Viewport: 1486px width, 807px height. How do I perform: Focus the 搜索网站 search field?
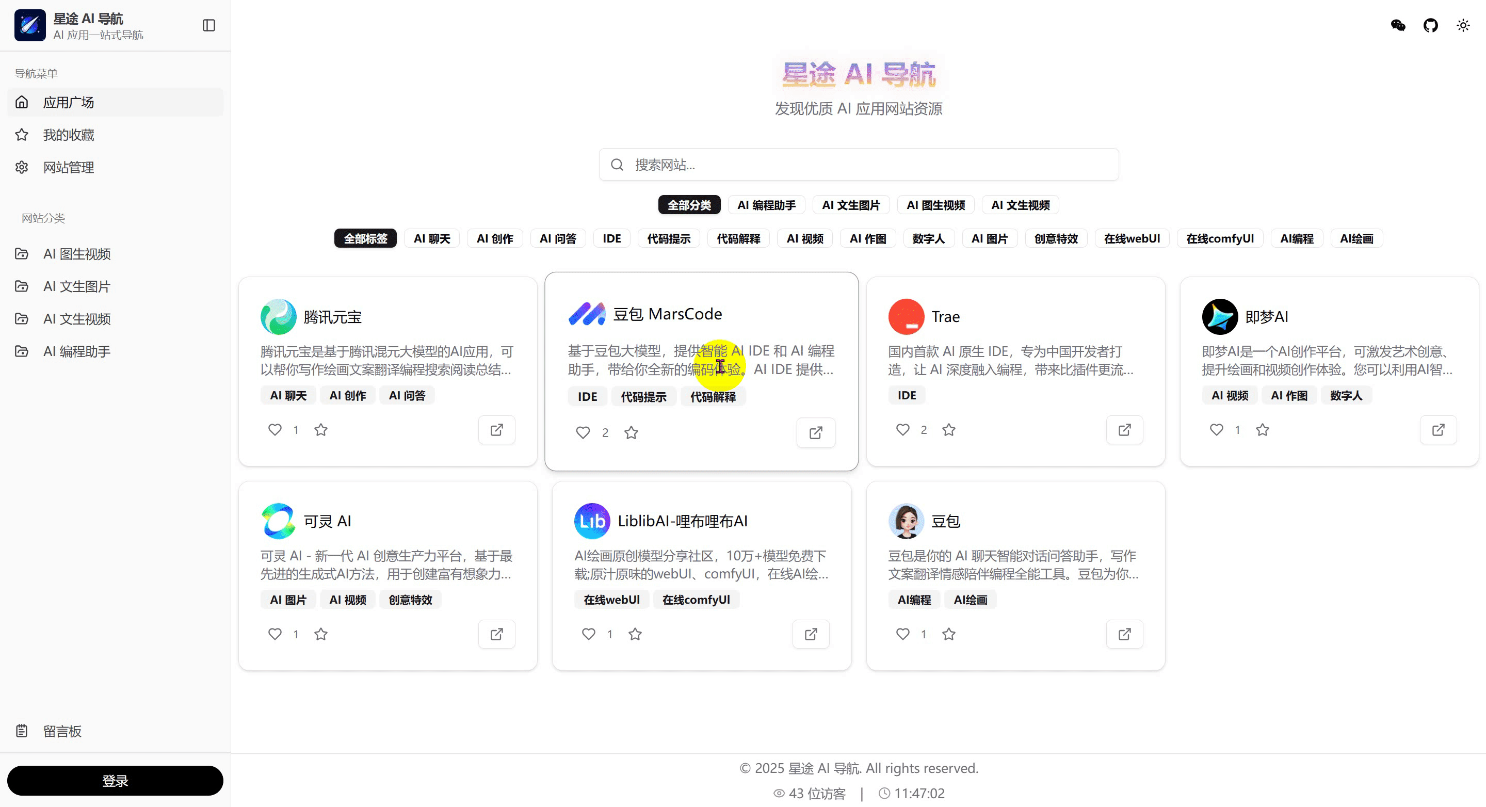(x=859, y=165)
